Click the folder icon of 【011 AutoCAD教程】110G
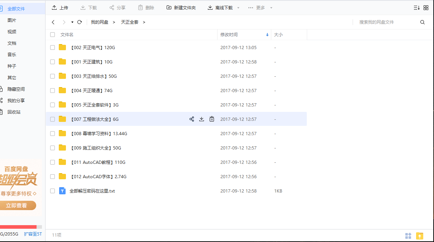 coord(62,162)
